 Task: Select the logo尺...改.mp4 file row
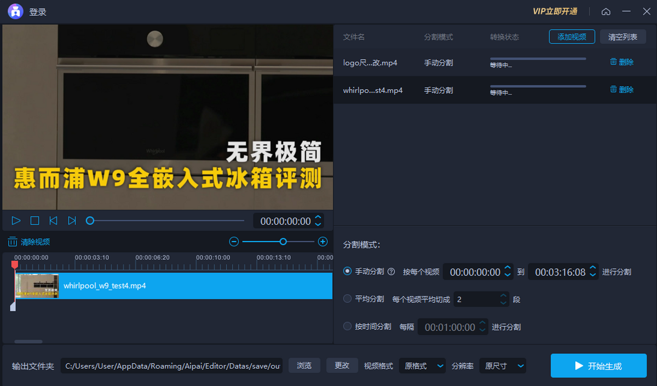(495, 62)
